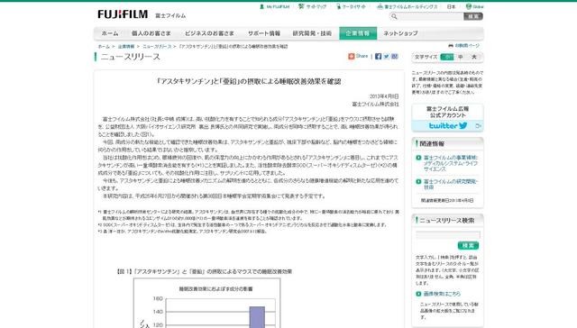Click the small arrow icon beside the Twitter logo

pos(478,126)
